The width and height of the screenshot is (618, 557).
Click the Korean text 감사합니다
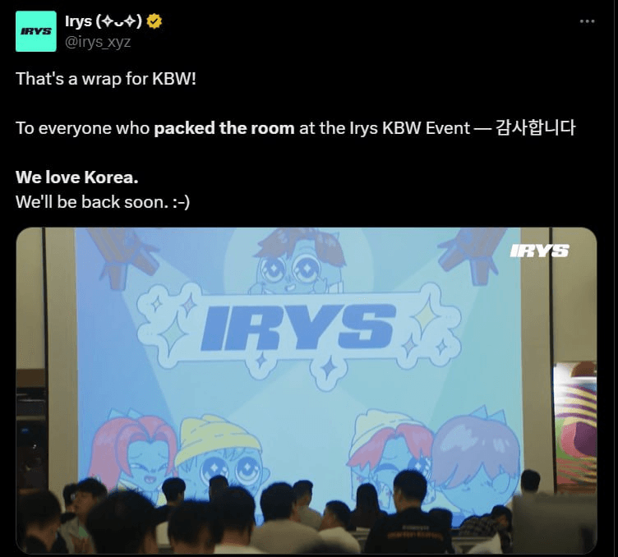coord(535,128)
